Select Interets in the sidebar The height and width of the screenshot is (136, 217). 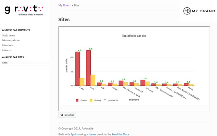tap(6, 50)
